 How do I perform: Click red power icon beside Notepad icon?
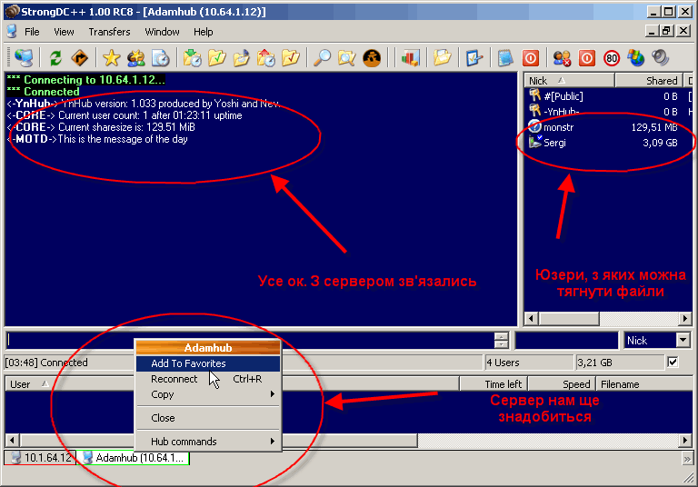(531, 58)
